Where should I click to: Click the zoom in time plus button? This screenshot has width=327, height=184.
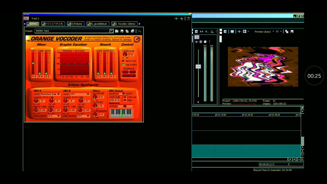(294, 159)
